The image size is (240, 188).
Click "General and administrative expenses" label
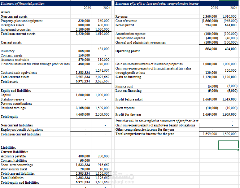click(140, 42)
